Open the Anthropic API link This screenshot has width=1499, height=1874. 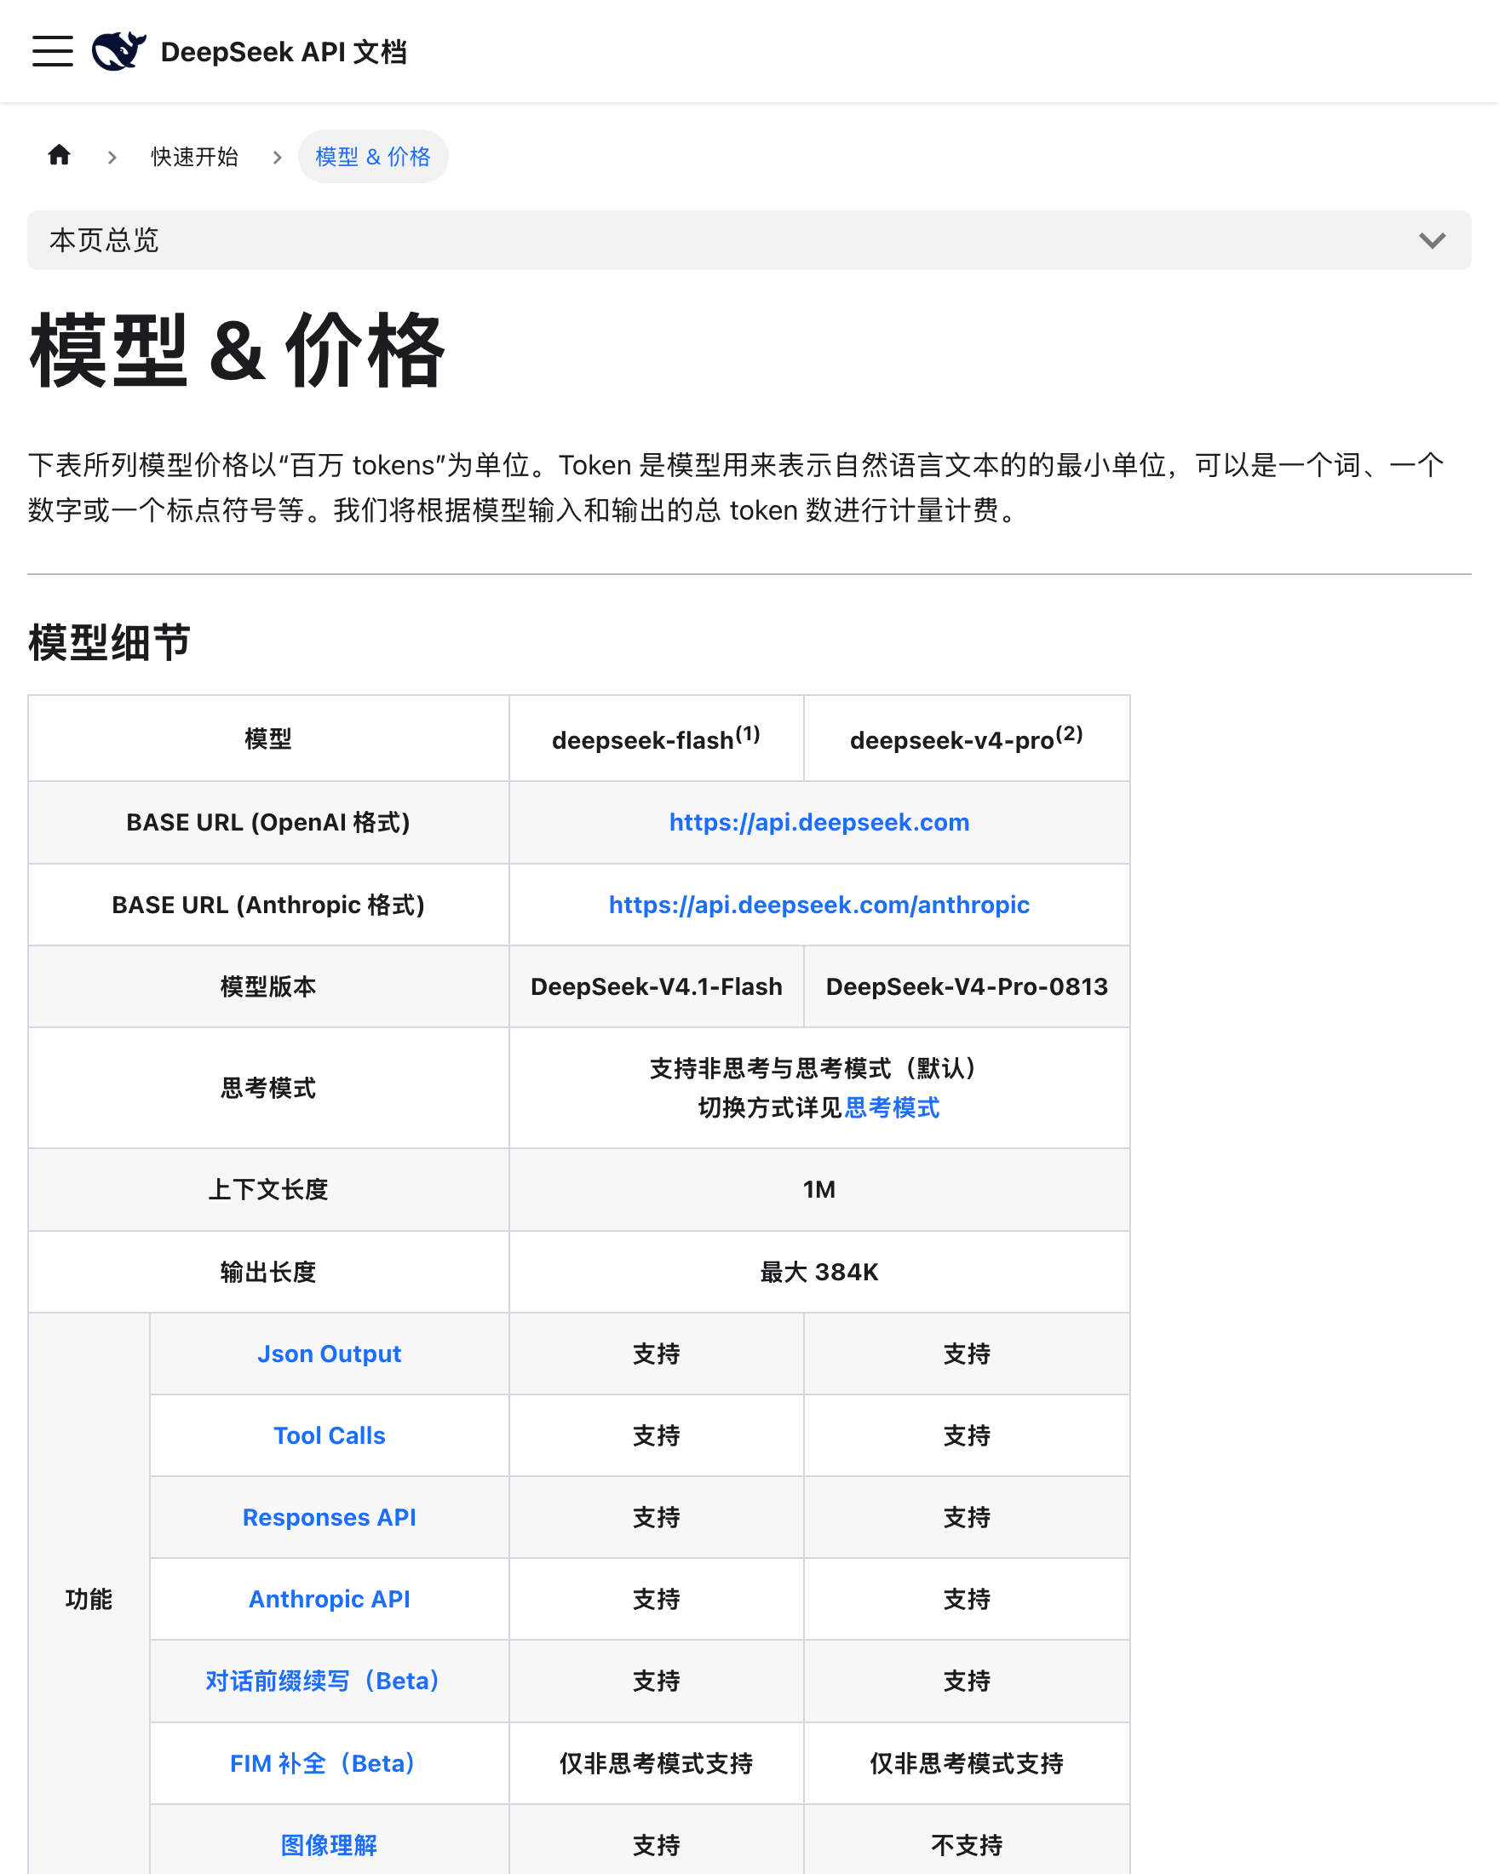[x=330, y=1600]
